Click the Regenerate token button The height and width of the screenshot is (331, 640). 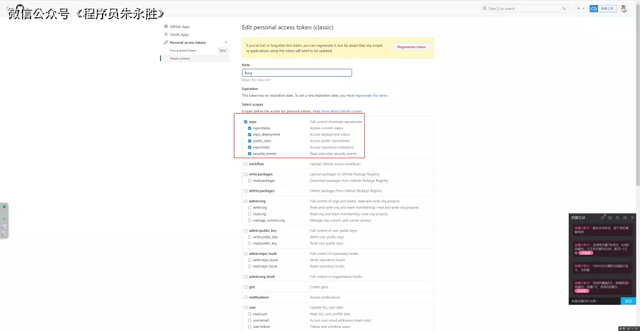[x=412, y=47]
